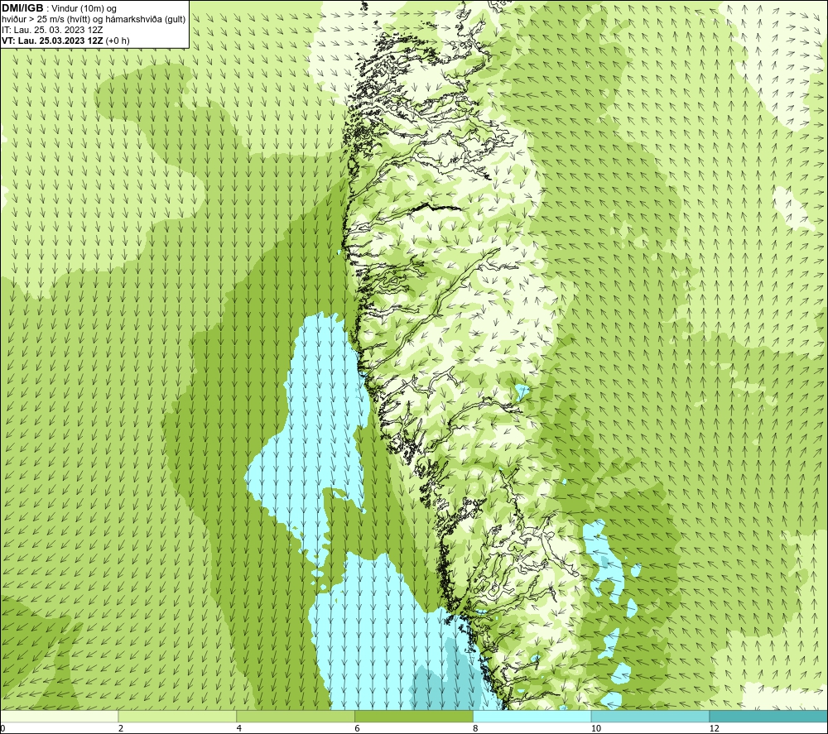Click the legend scale label '8'
828x734 pixels.
[x=476, y=729]
